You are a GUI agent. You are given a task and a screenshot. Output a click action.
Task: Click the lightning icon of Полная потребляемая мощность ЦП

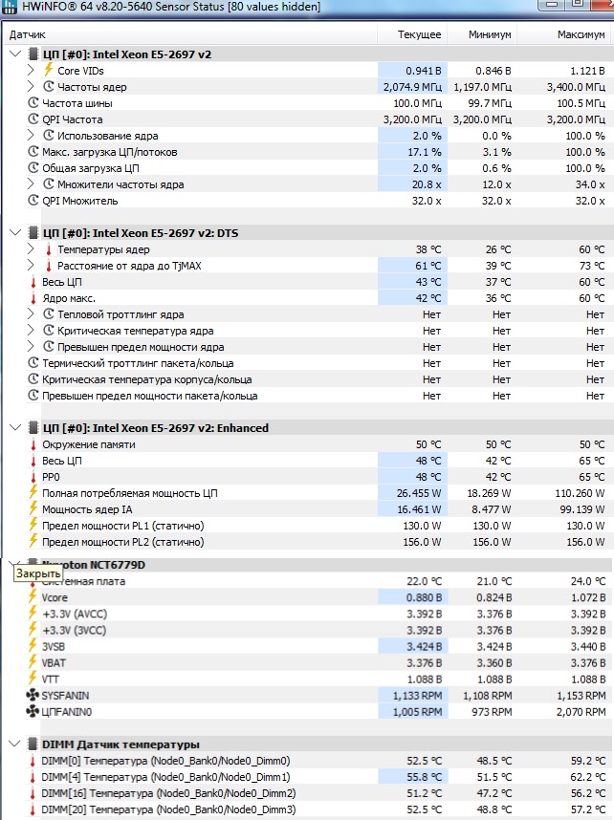click(x=33, y=492)
